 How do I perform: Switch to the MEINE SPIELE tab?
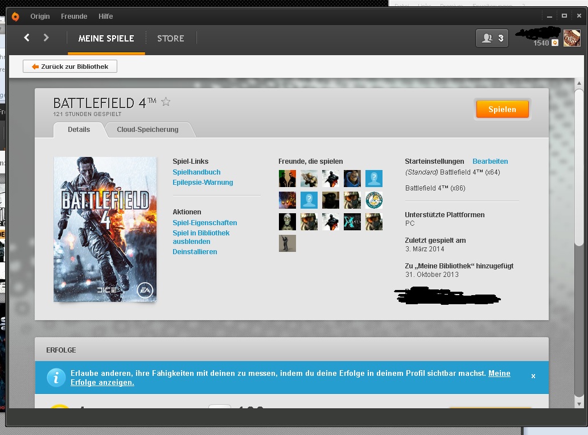[106, 39]
